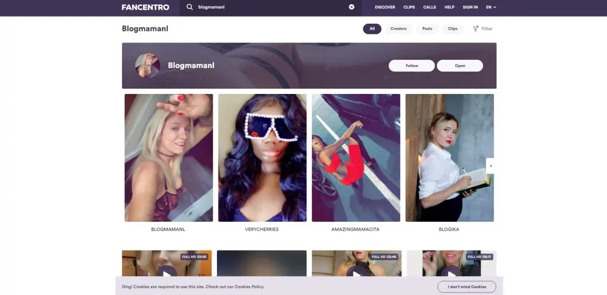Play the Full HD 03:46 clip
The image size is (607, 295).
[x=356, y=272]
